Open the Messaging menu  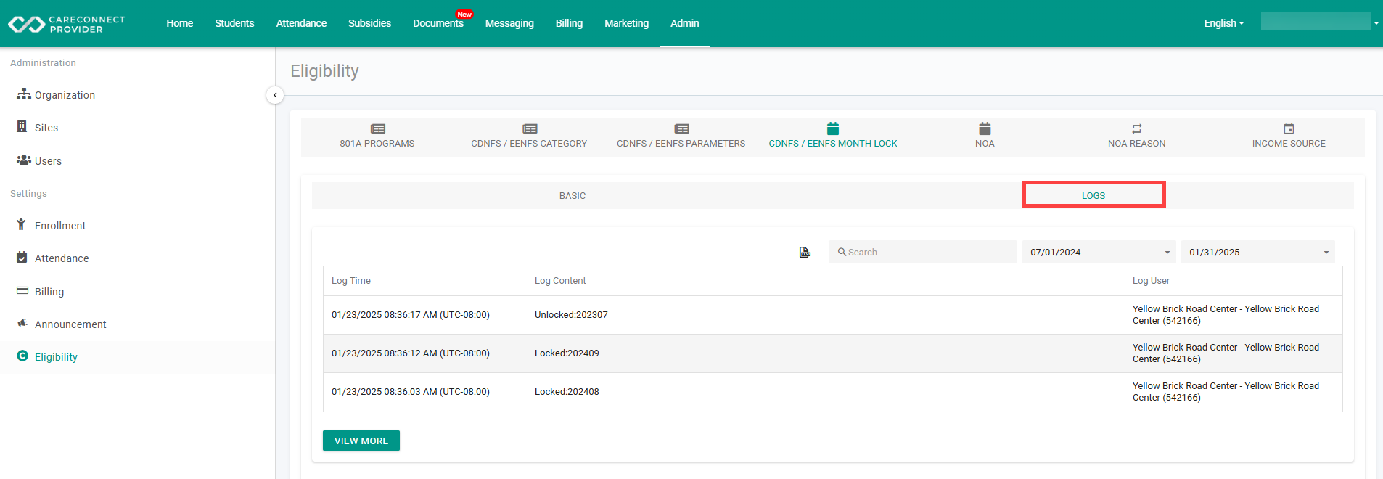pyautogui.click(x=509, y=23)
